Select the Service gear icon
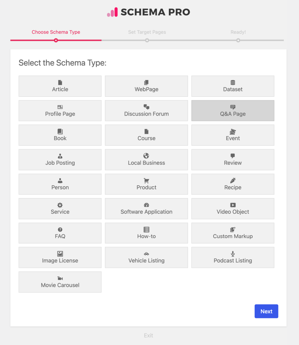Image resolution: width=299 pixels, height=345 pixels. pyautogui.click(x=60, y=205)
